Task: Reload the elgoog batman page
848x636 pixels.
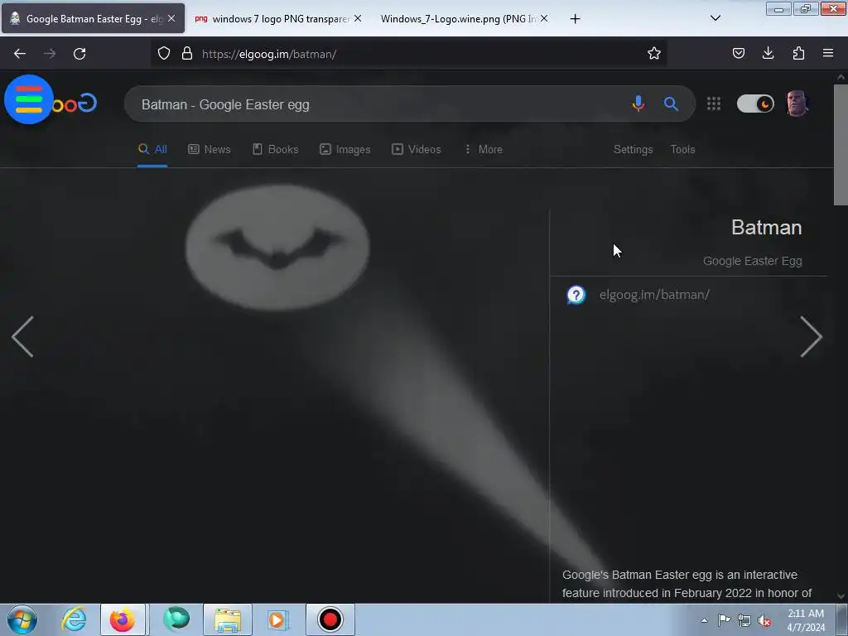Action: point(79,54)
